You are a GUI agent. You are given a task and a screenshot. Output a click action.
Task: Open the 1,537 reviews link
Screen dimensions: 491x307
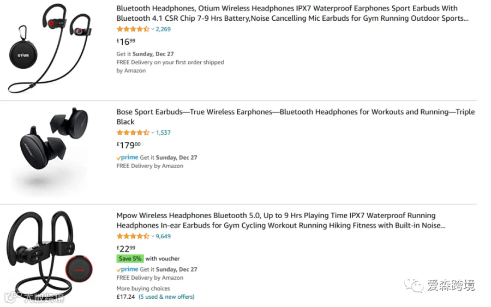coord(163,133)
